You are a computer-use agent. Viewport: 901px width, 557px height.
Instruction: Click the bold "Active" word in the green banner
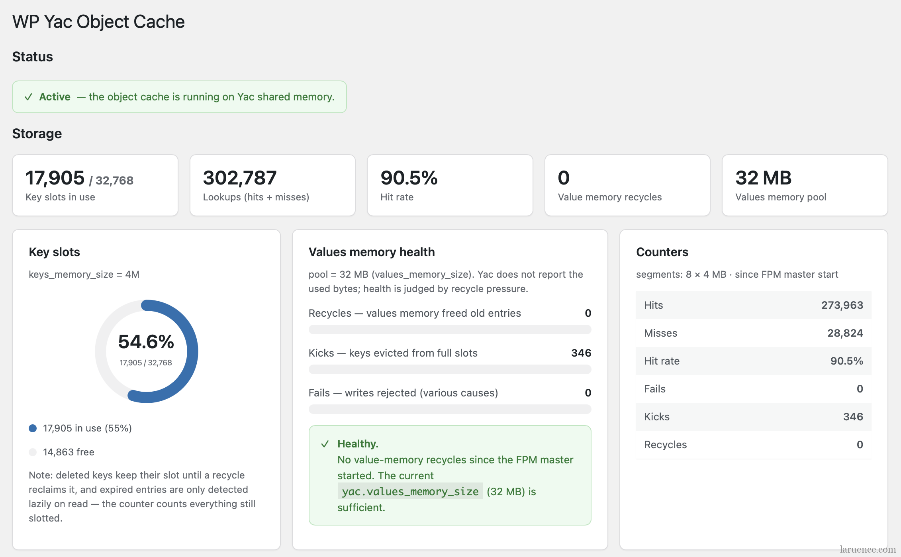coord(55,97)
